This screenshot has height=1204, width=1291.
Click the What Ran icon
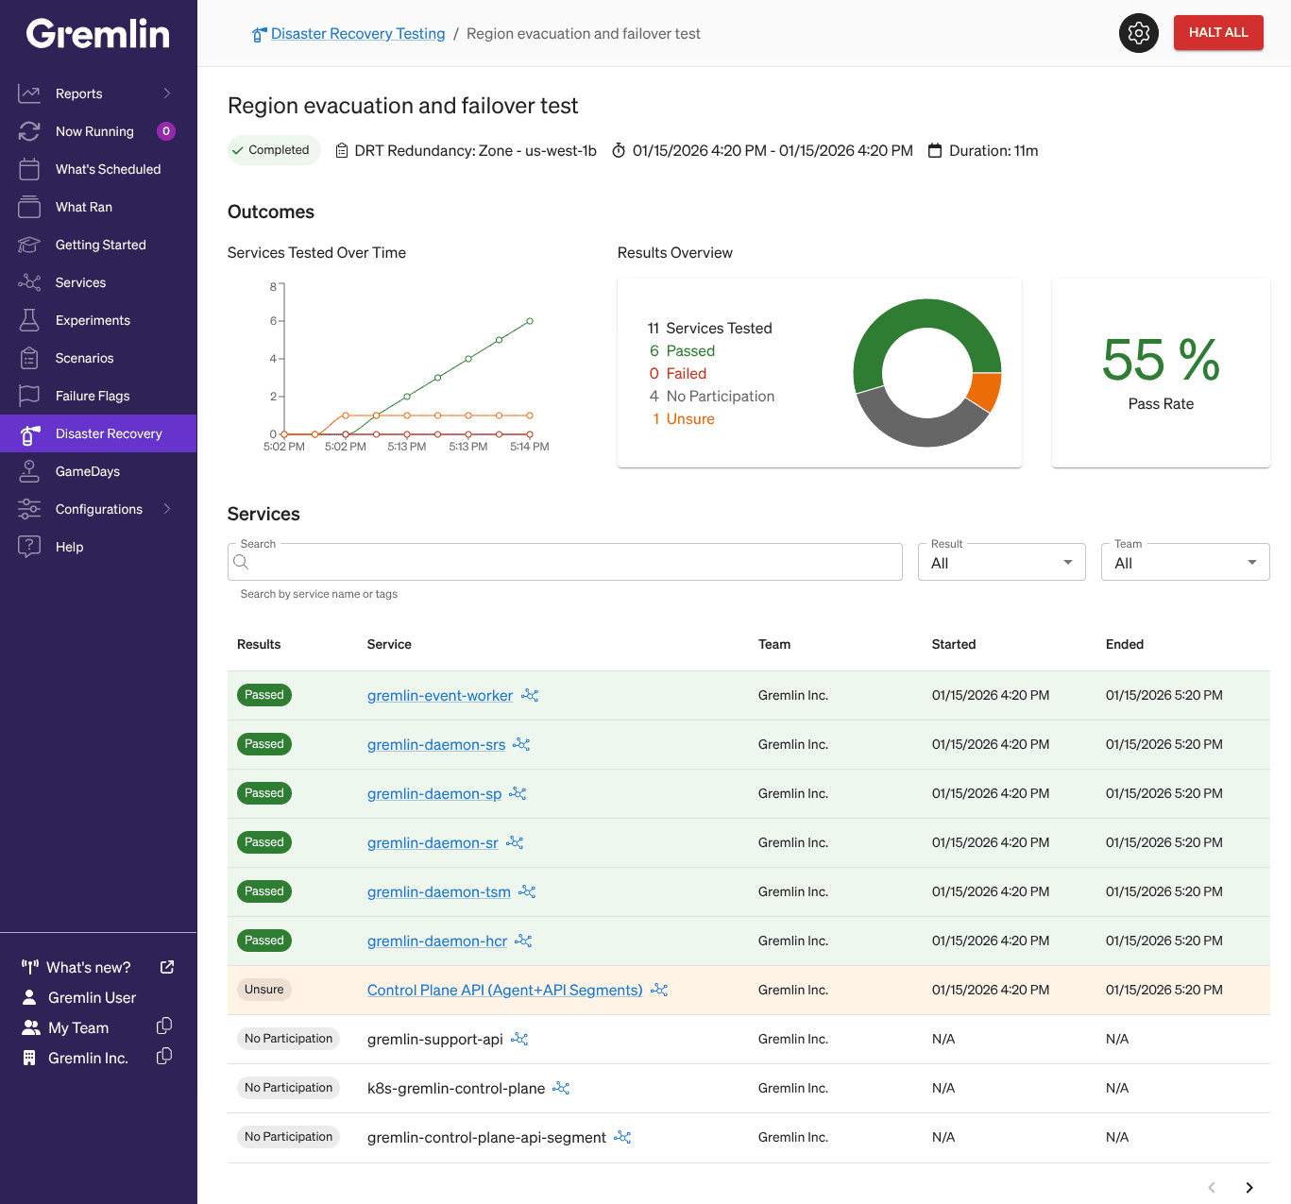[29, 207]
